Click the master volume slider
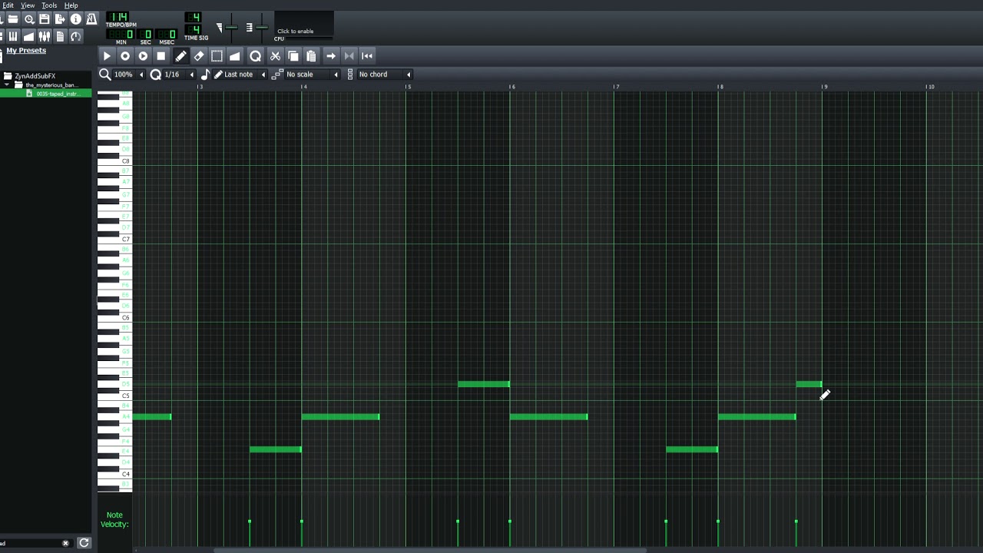983x553 pixels. point(230,28)
